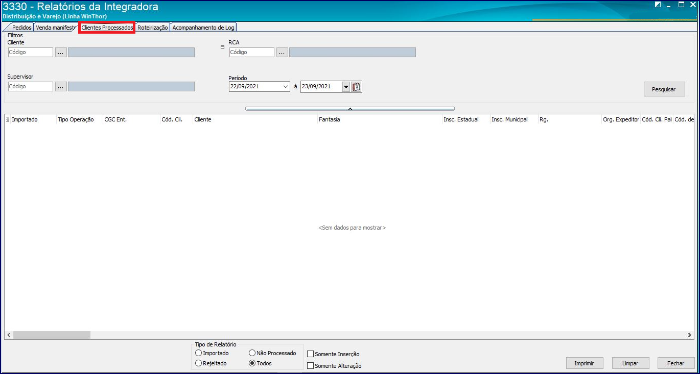The height and width of the screenshot is (374, 700).
Task: Click the Limpar button
Action: click(631, 363)
